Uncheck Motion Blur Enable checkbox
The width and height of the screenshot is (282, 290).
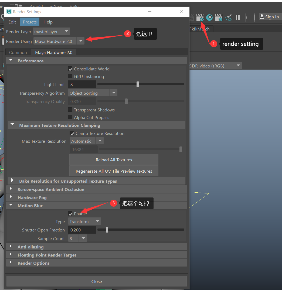click(70, 214)
